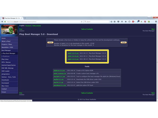Click the right Donate button

pyautogui.click(x=124, y=43)
